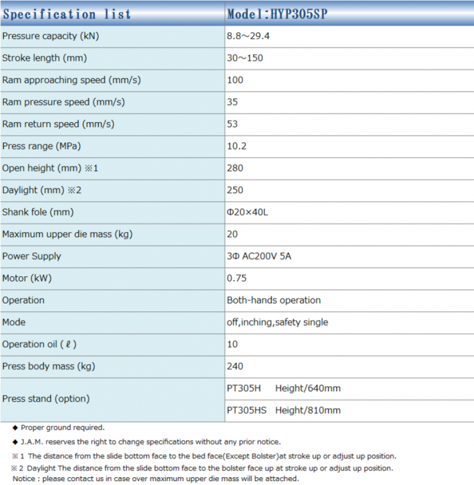Click the Open height (mm) ※1 label
474x485 pixels.
click(50, 168)
